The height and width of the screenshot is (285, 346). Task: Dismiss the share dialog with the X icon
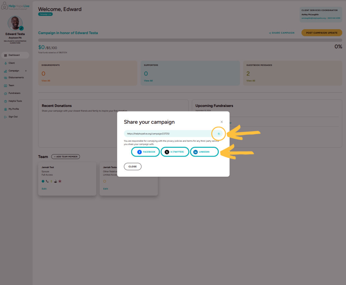tap(222, 122)
